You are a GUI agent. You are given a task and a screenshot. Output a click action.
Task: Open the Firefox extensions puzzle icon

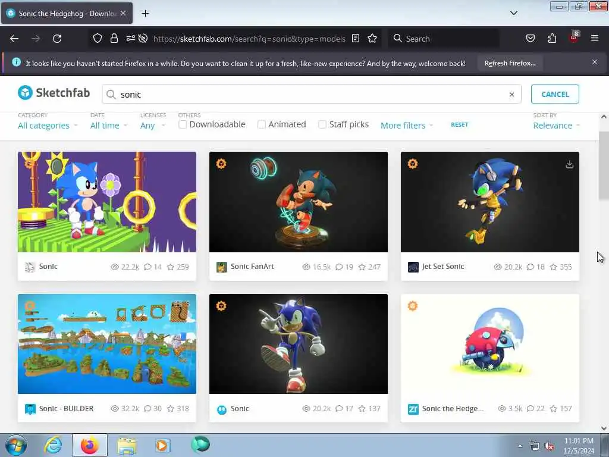552,39
